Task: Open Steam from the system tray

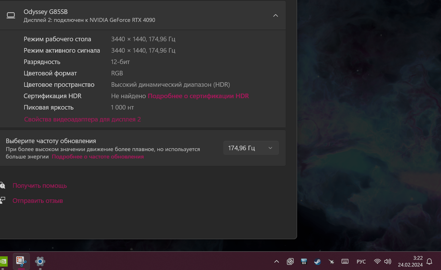Action: click(x=317, y=261)
